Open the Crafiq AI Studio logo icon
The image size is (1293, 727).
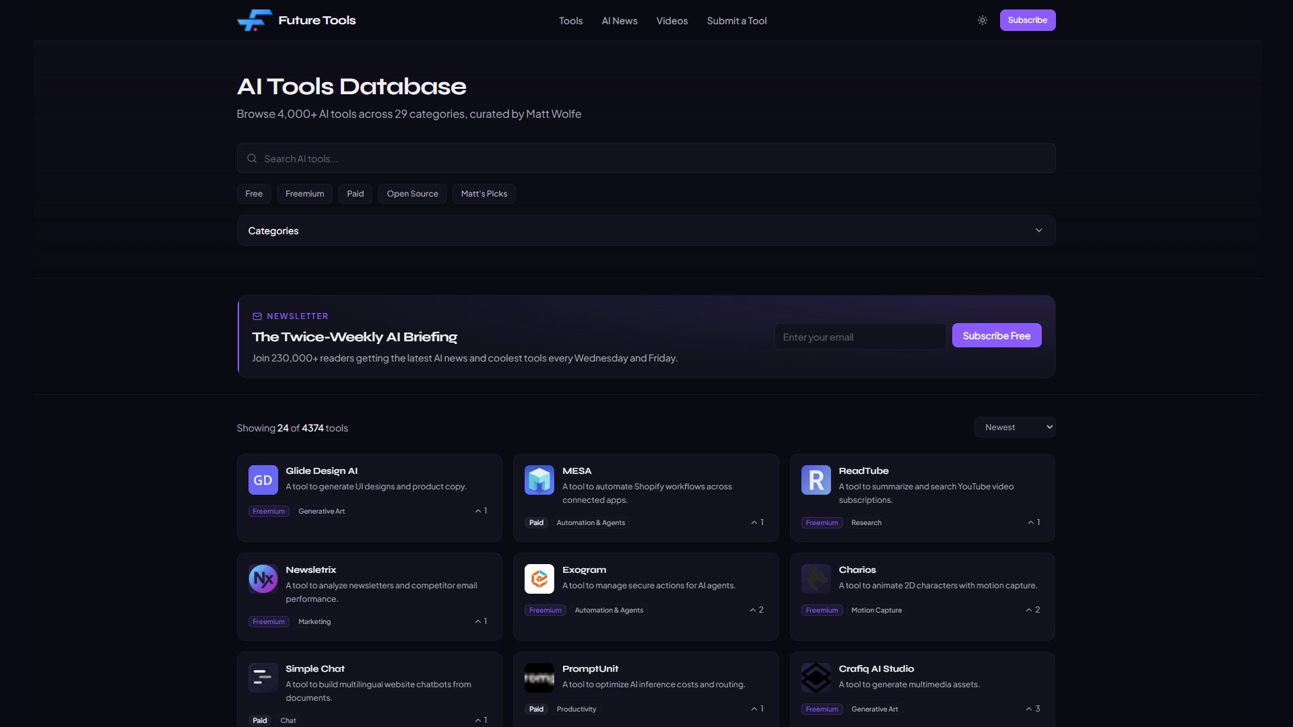point(816,678)
